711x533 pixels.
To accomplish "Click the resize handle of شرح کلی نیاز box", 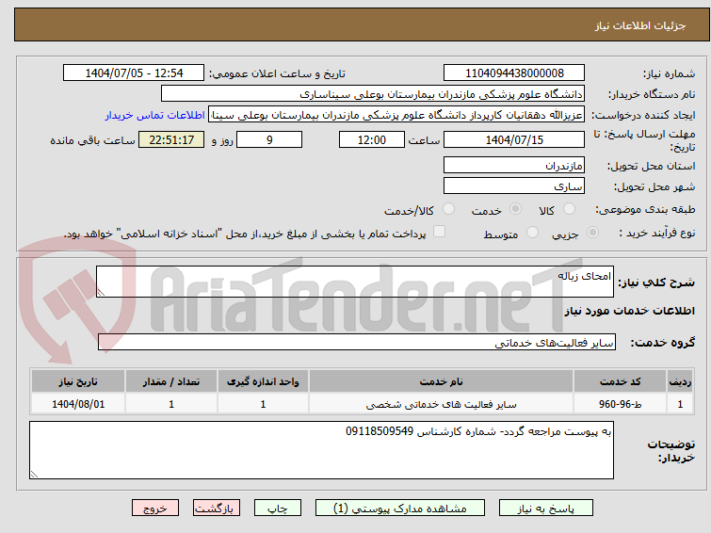I will [x=101, y=293].
